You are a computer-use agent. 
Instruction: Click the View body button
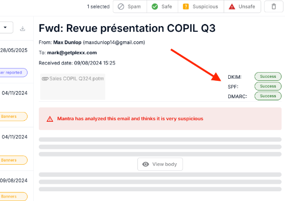[x=160, y=164]
